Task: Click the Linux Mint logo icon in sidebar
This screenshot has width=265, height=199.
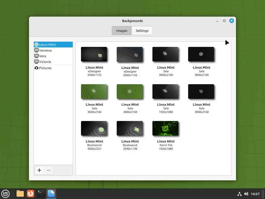Action: [x=36, y=45]
